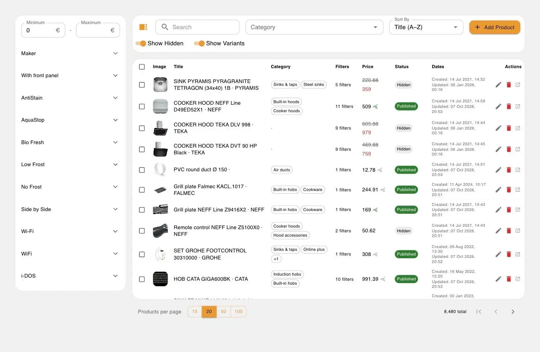The width and height of the screenshot is (540, 352).
Task: Click the Maximum price field
Action: point(98,30)
